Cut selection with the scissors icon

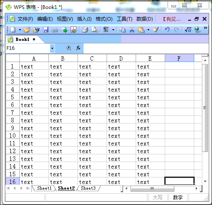click(132, 30)
